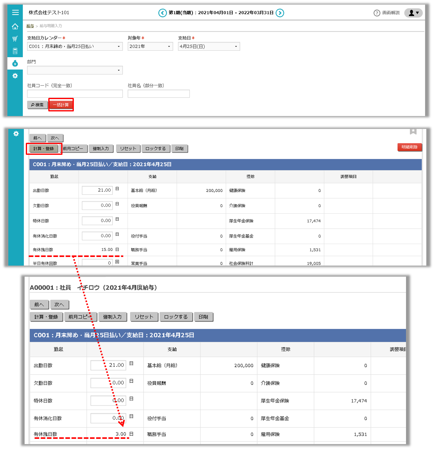Expand the 支給日カレンダー dropdown
434x449 pixels.
click(x=75, y=46)
